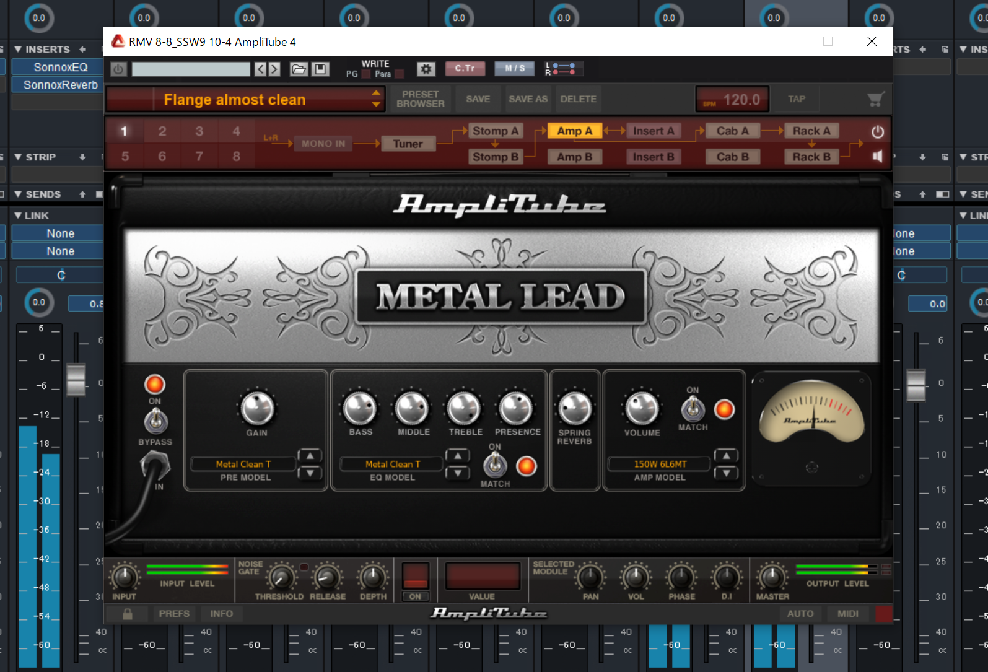Flip the amp model MATCH switch
This screenshot has height=672, width=988.
click(x=693, y=409)
